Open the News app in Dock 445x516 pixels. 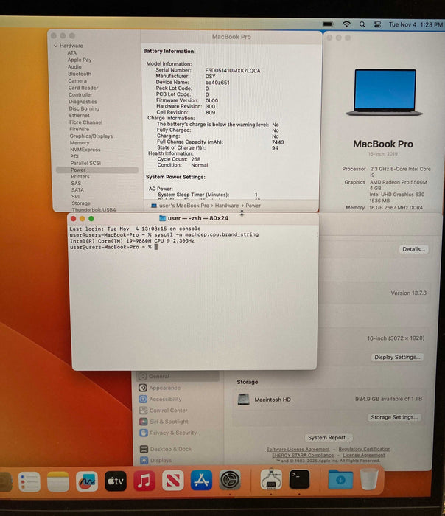pyautogui.click(x=172, y=481)
